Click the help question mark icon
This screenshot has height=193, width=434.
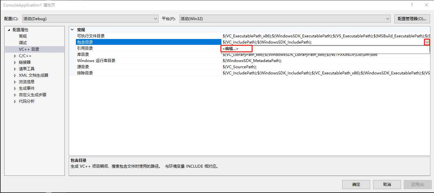(412, 5)
